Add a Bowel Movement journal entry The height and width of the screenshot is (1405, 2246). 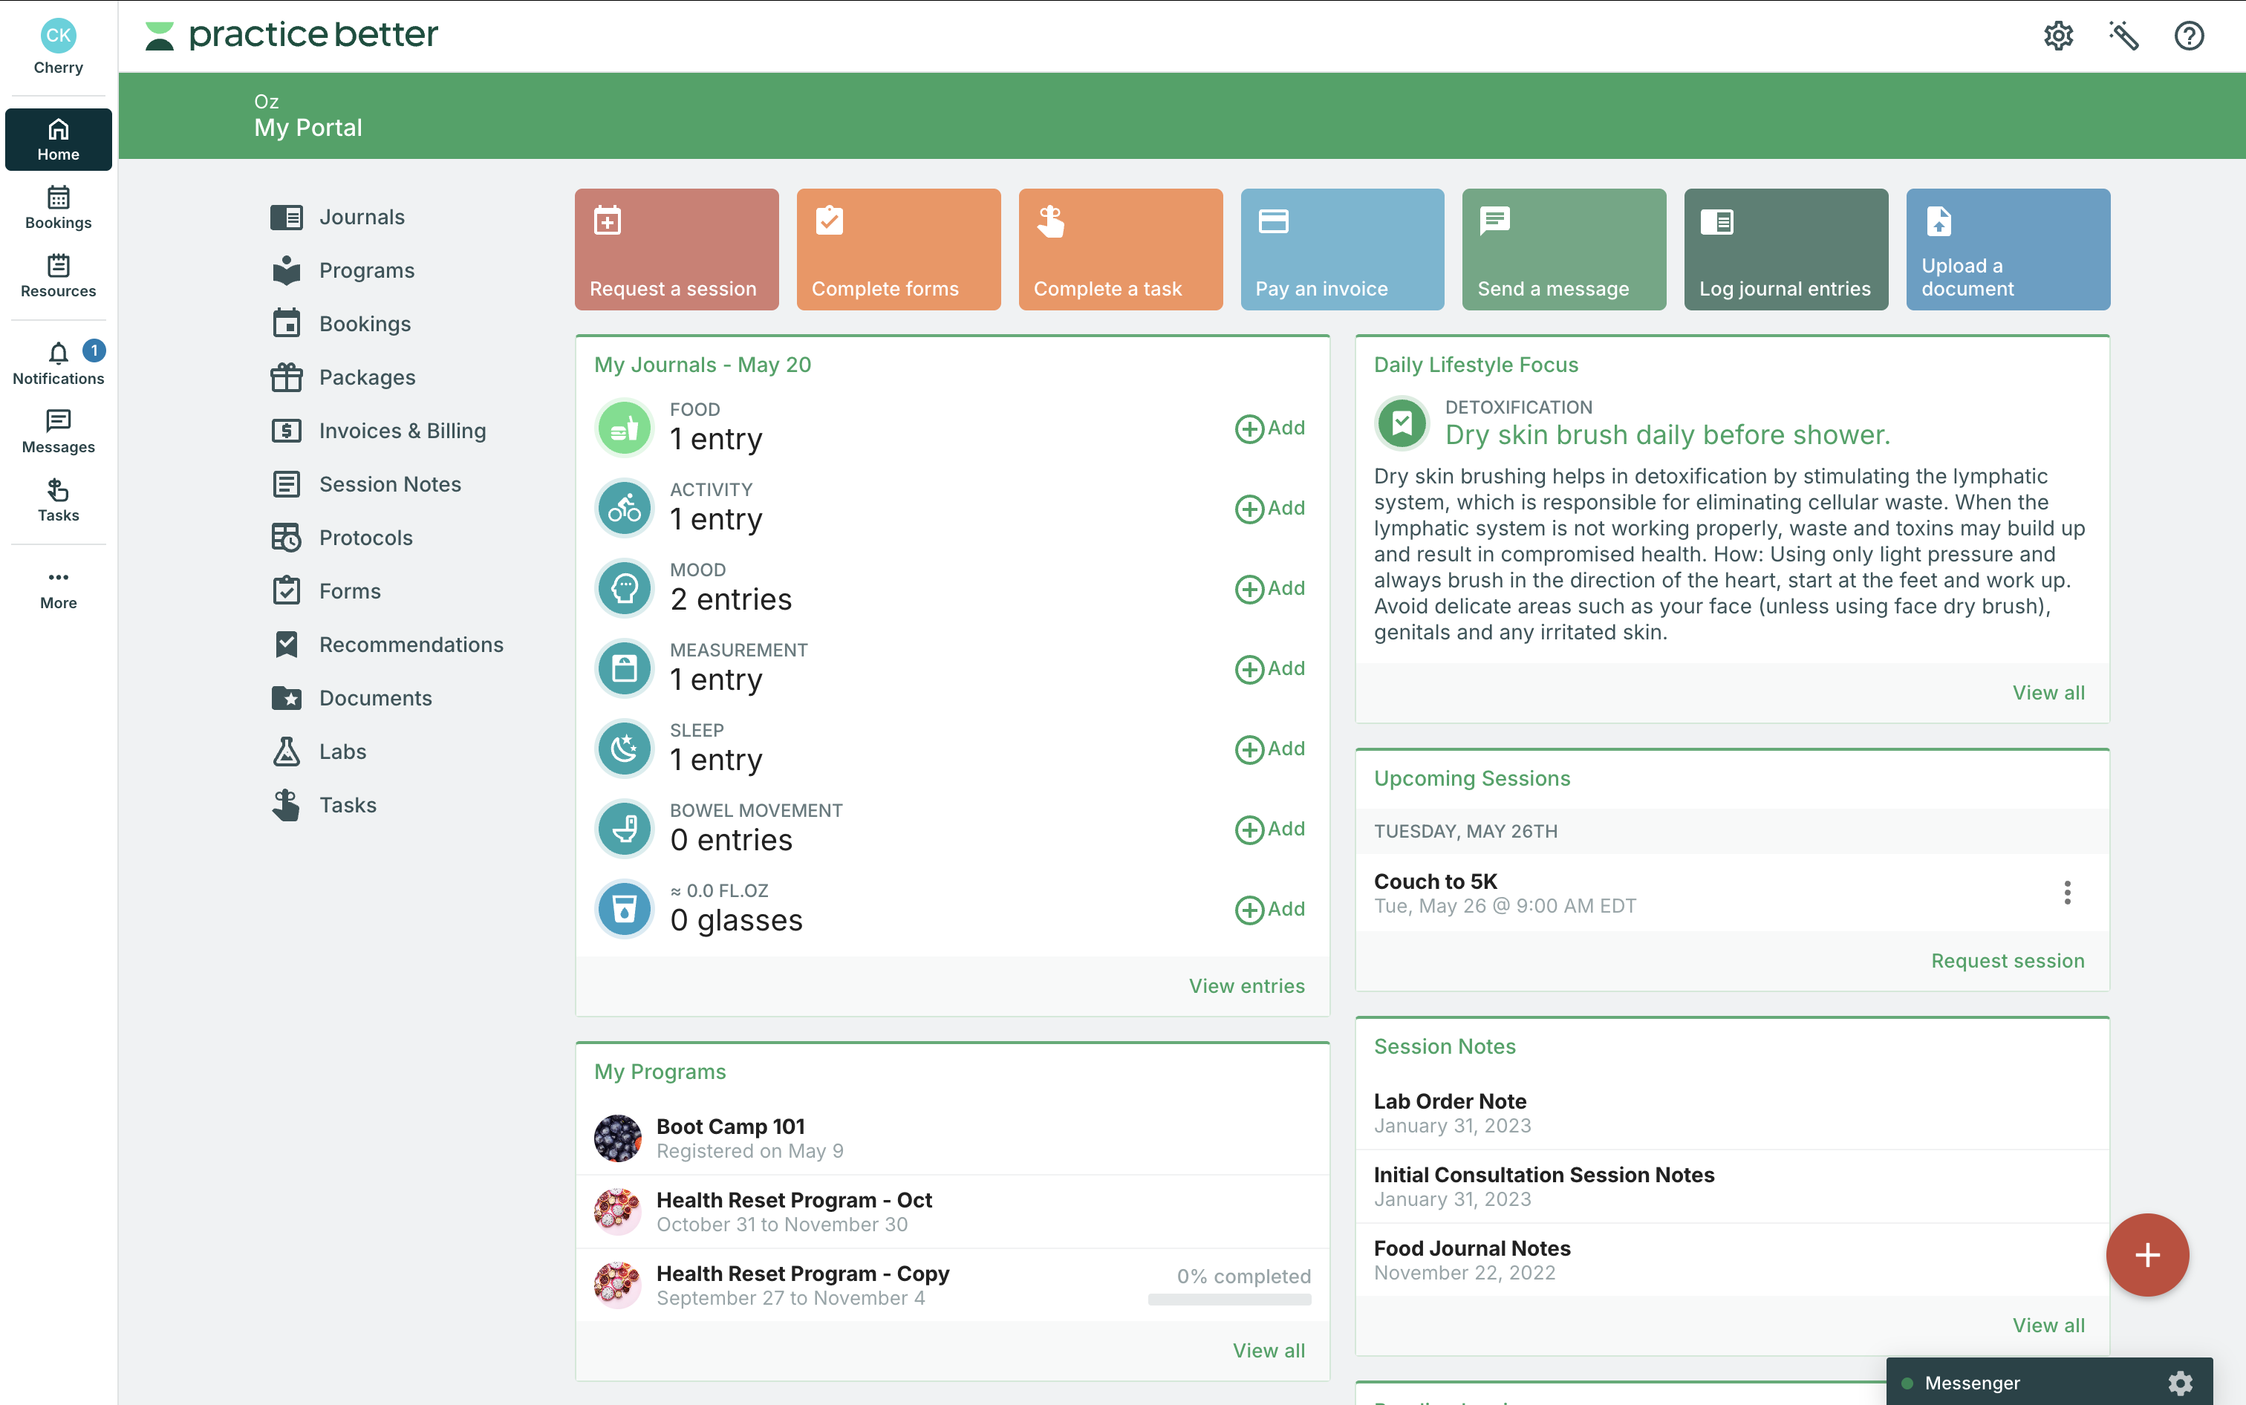(x=1270, y=829)
